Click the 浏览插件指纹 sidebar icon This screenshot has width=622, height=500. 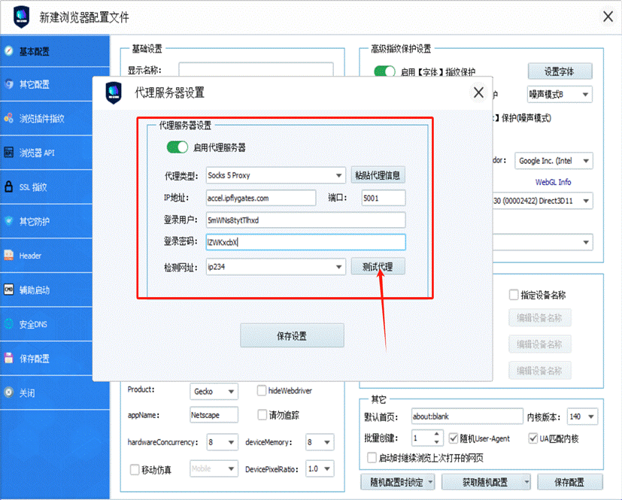point(9,118)
